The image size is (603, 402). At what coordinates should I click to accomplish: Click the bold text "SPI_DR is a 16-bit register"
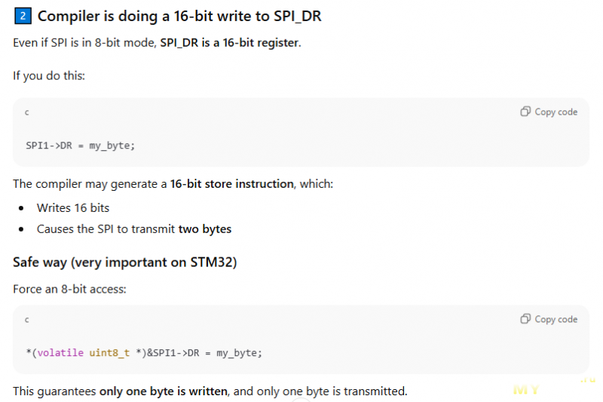pyautogui.click(x=230, y=42)
